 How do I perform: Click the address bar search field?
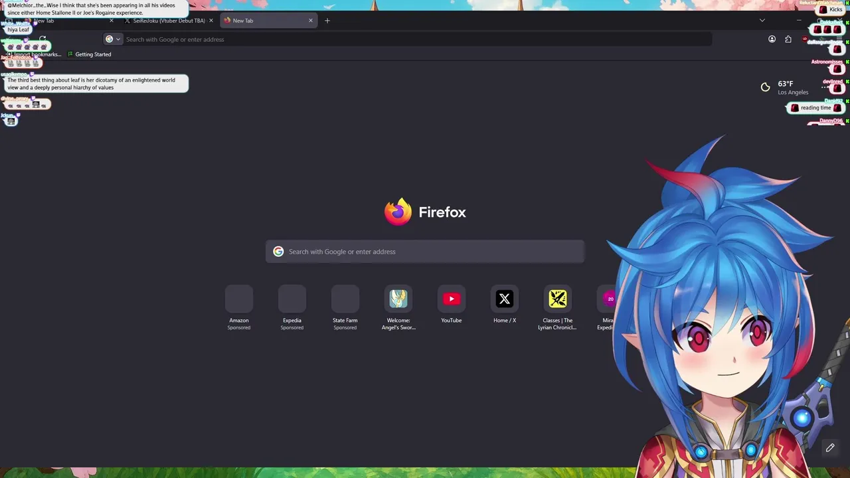[x=417, y=39]
